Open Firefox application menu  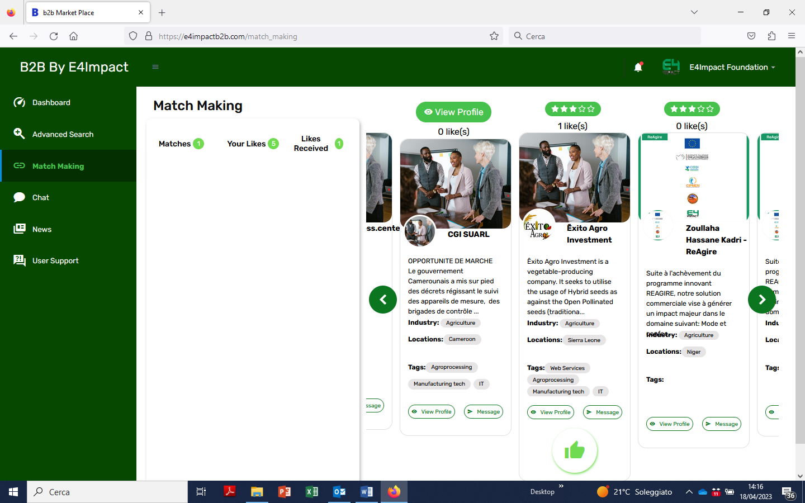[x=792, y=36]
